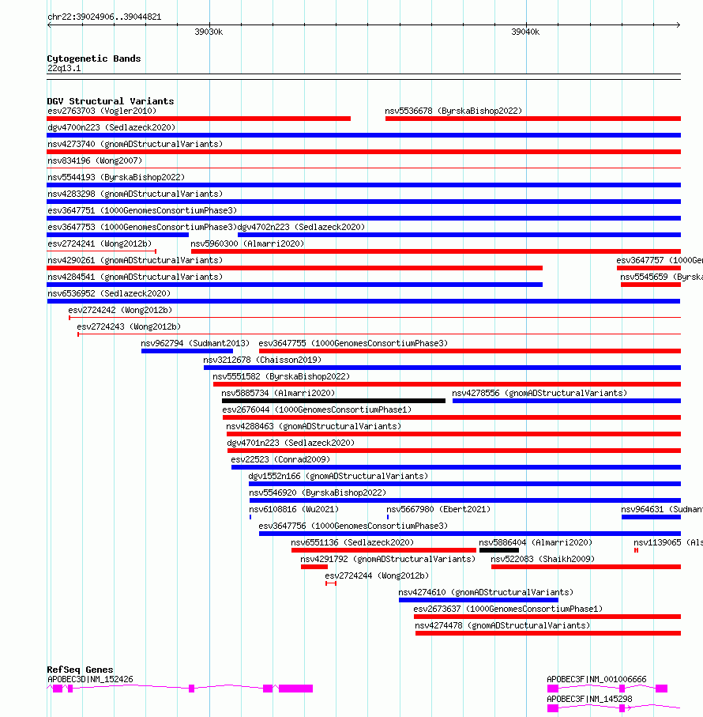Click the tiny blue mark under nsv5667980

click(x=388, y=517)
